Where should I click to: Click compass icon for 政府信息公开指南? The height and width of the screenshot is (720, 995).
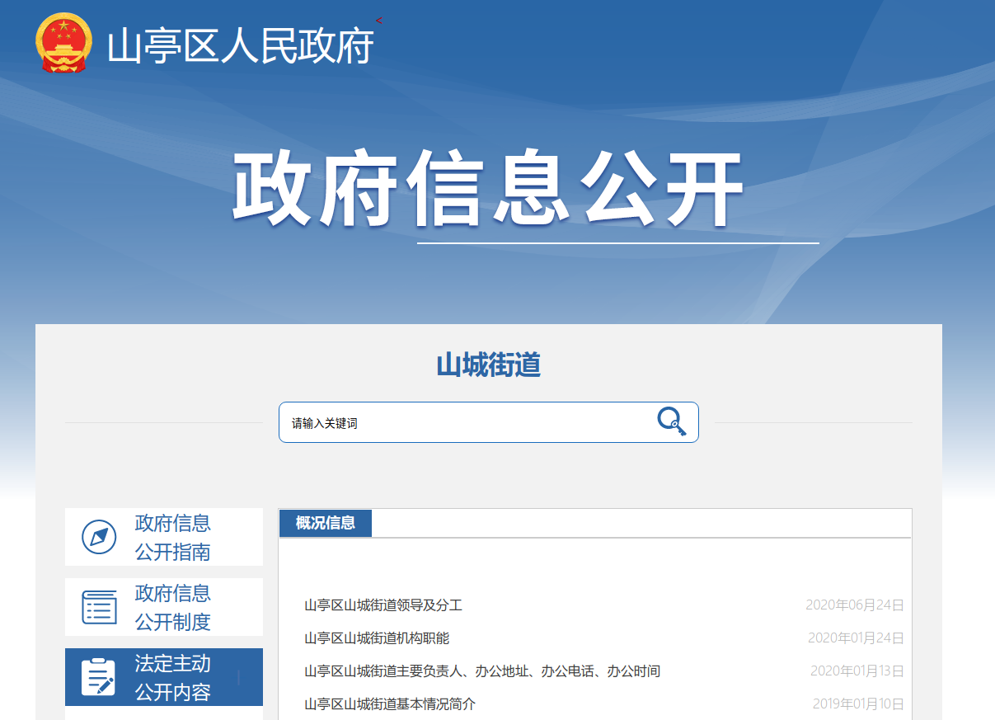[x=100, y=537]
